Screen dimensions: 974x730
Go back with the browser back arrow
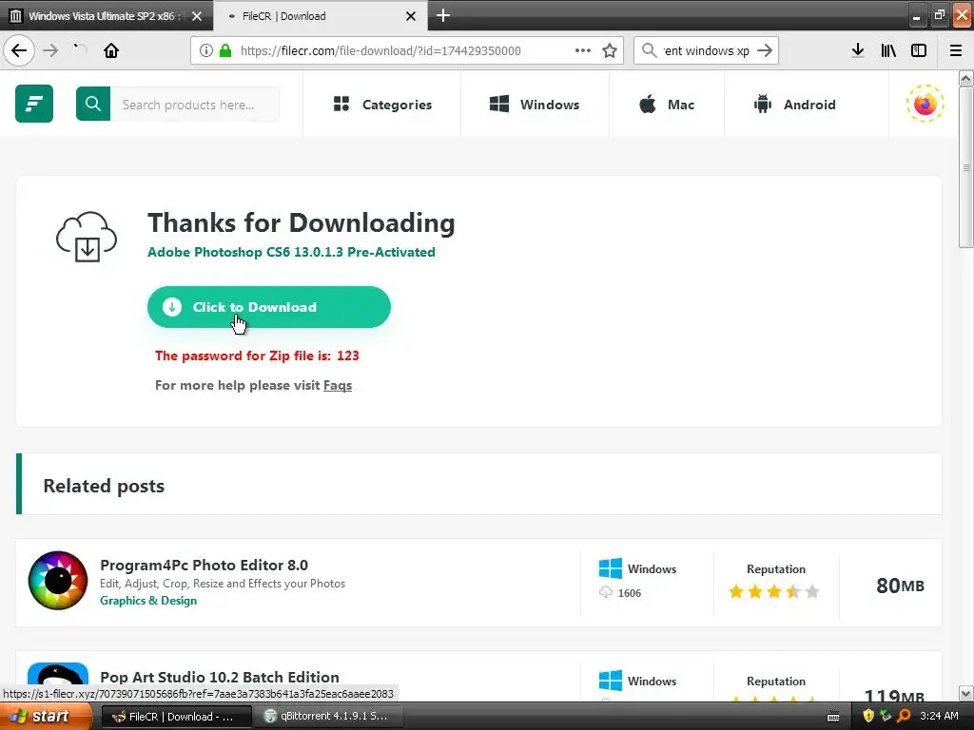(x=19, y=50)
